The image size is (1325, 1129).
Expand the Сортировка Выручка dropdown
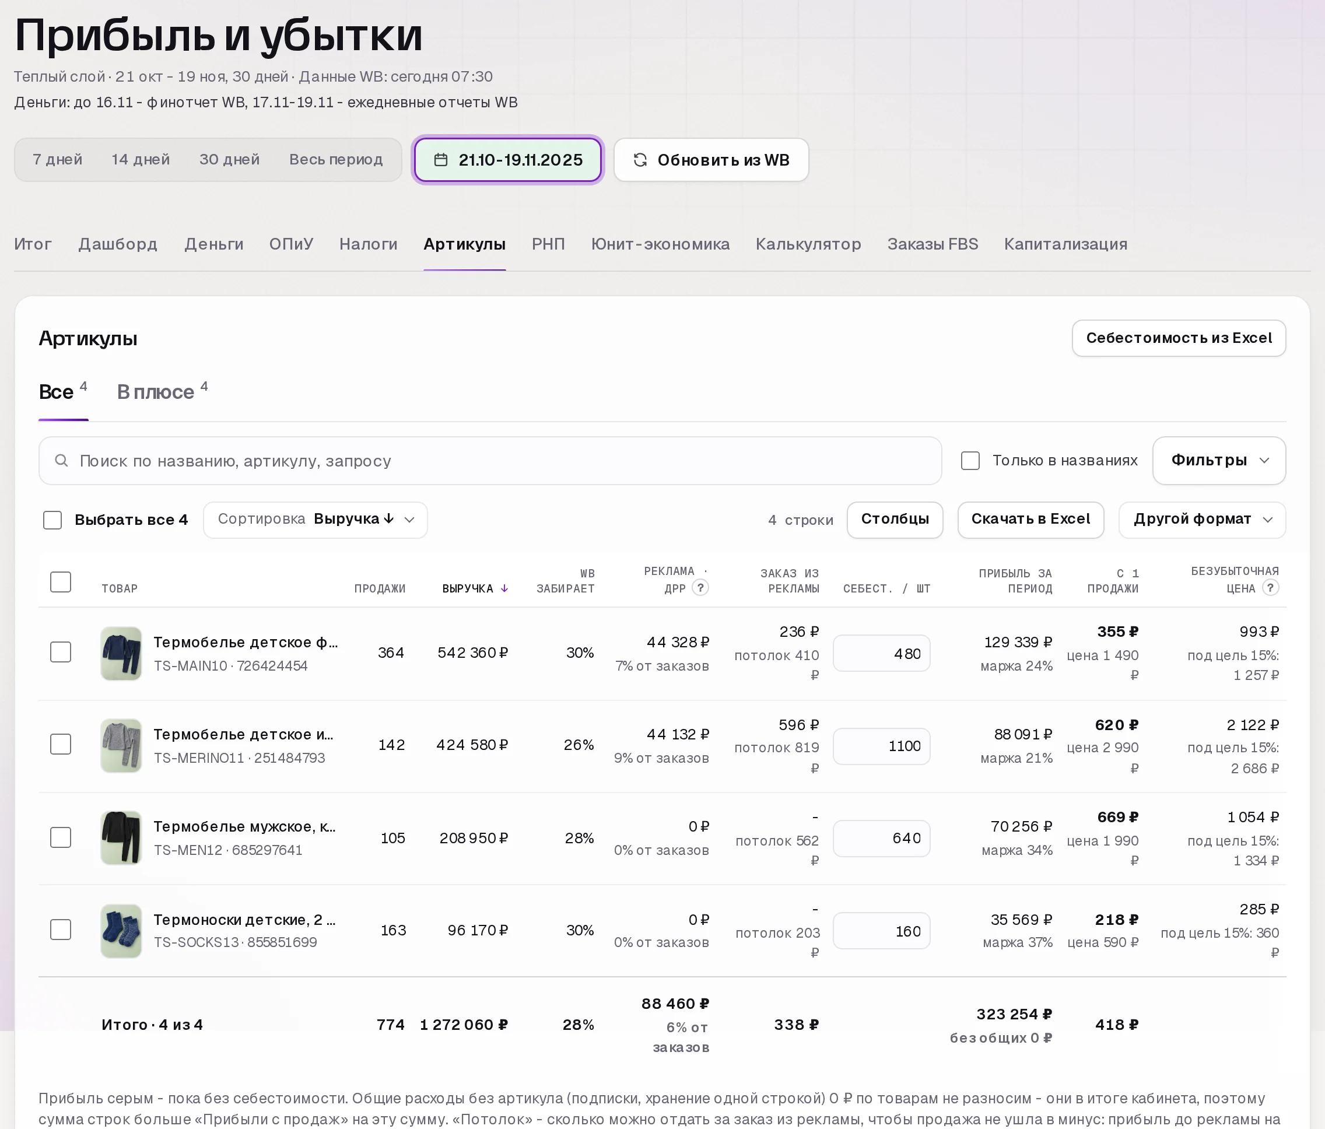click(316, 519)
